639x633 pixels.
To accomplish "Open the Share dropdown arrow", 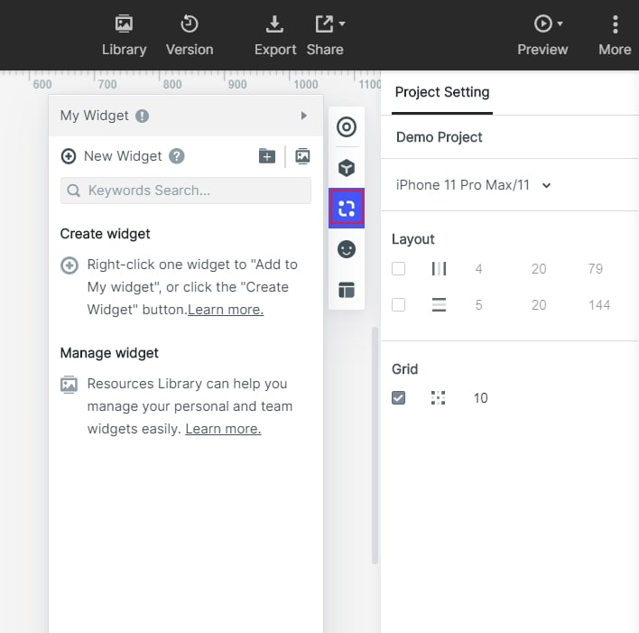I will 342,23.
